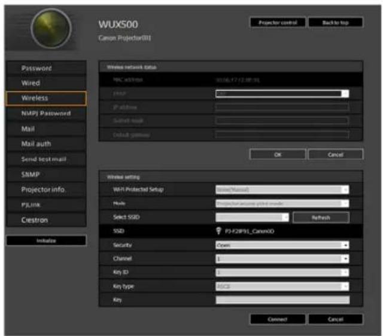
Task: Click the Back to top button
Action: [335, 23]
